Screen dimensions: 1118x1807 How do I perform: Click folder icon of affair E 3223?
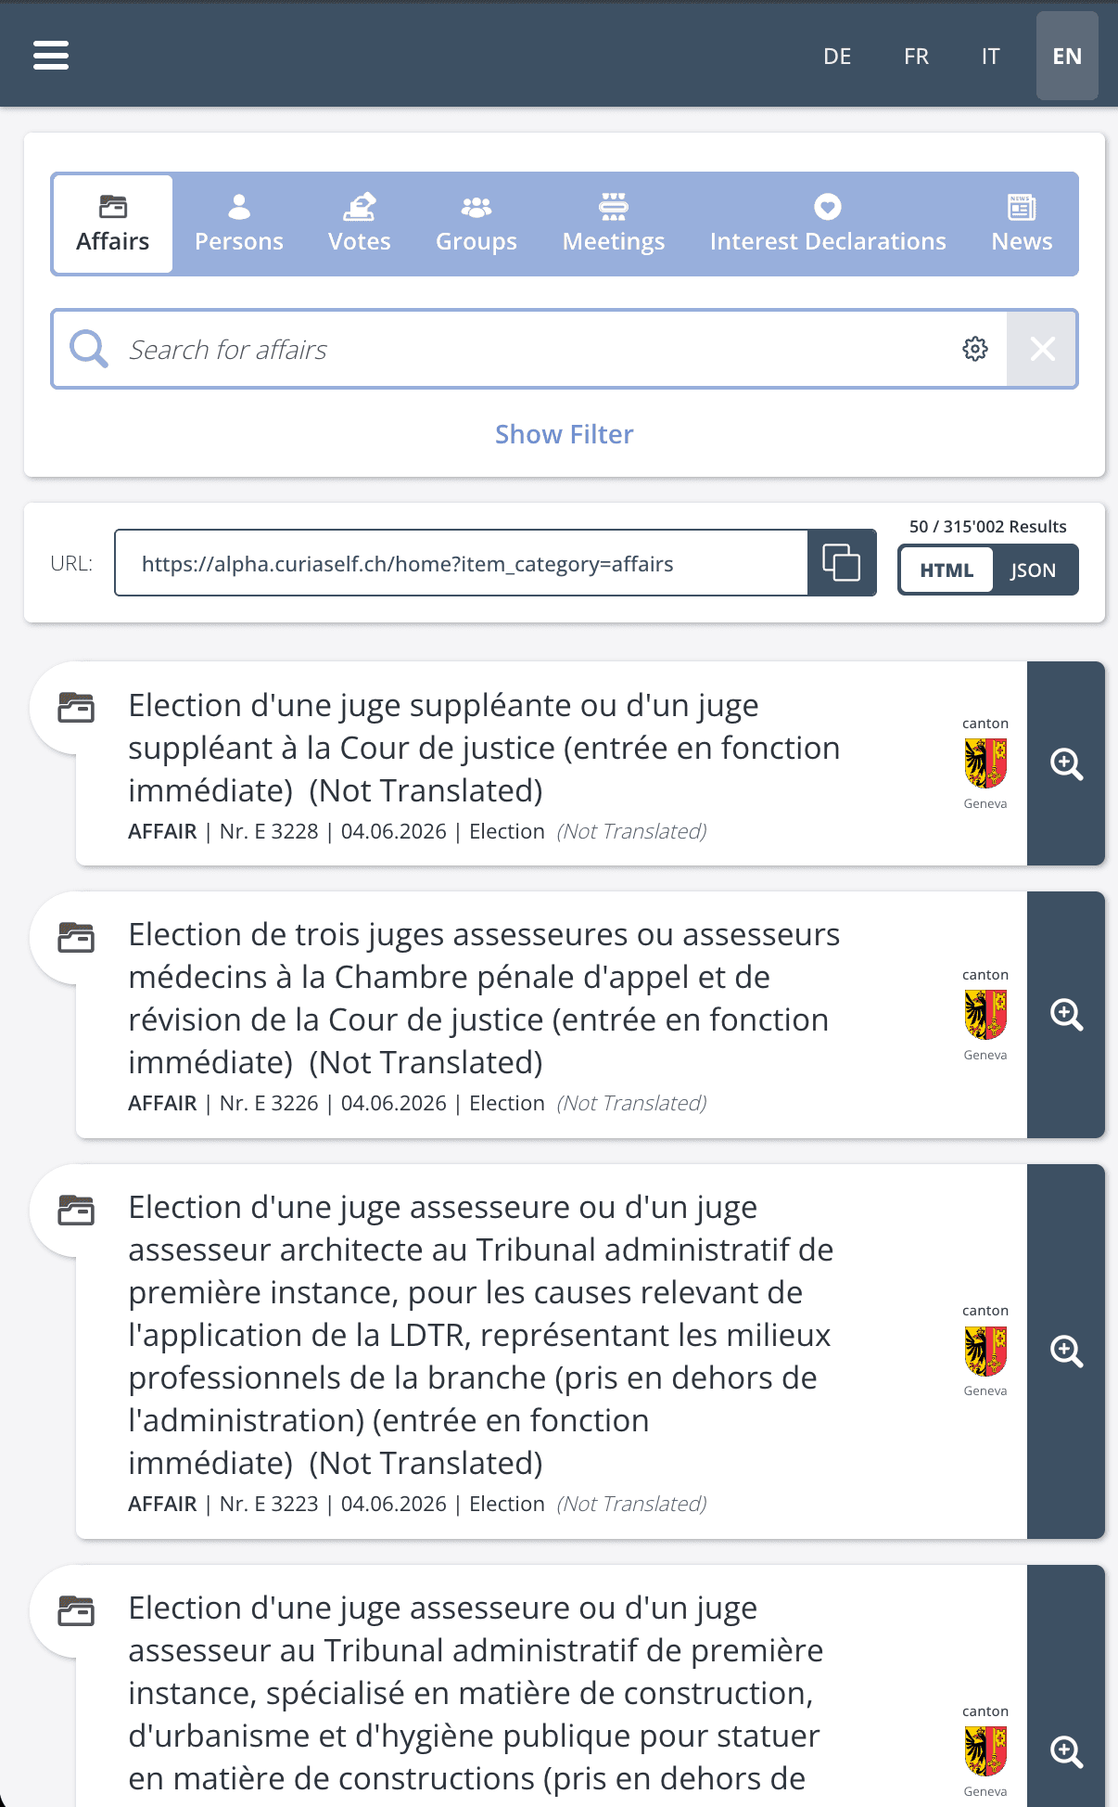coord(76,1211)
